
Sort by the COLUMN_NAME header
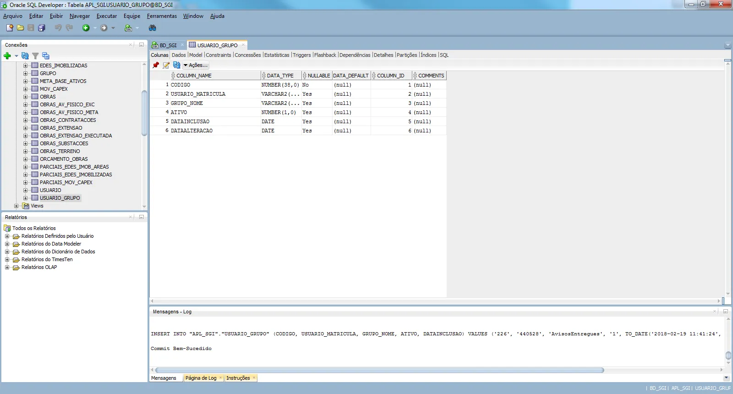[x=194, y=76]
